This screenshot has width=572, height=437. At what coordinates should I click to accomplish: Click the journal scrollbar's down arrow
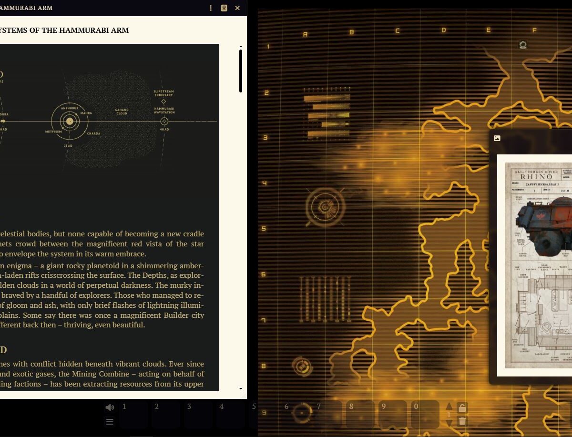coord(241,389)
